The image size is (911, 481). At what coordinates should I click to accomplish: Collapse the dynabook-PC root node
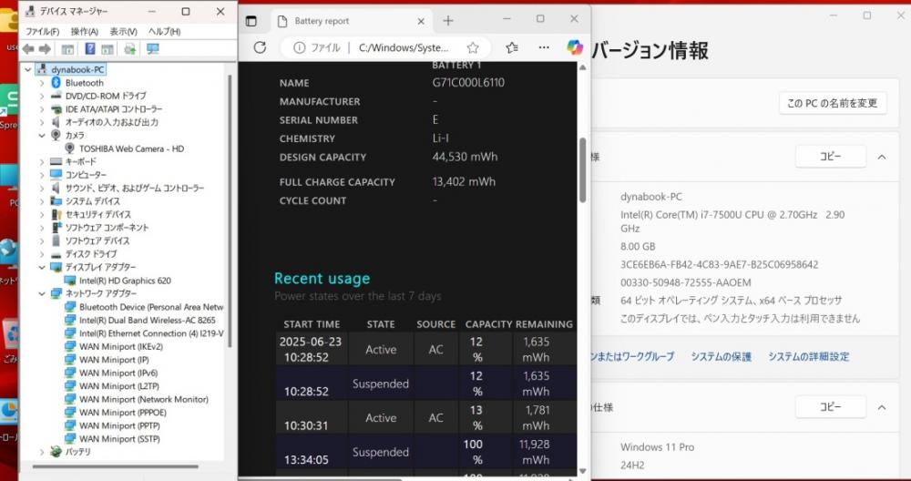coord(28,70)
